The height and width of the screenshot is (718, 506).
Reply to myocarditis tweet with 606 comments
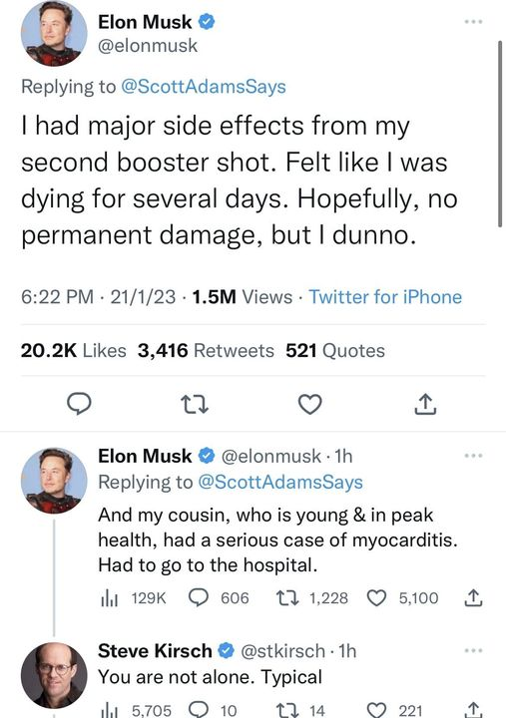coord(199,597)
